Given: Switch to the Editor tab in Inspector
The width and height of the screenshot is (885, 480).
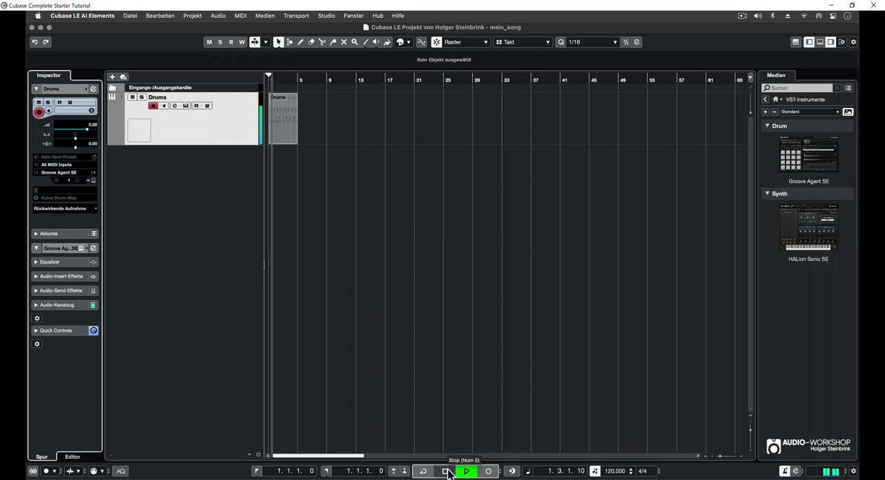Looking at the screenshot, I should (73, 457).
